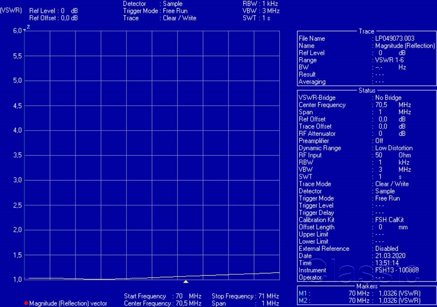Click the Preamplifier Off value
Screen dimensions: 437x307
(379, 141)
